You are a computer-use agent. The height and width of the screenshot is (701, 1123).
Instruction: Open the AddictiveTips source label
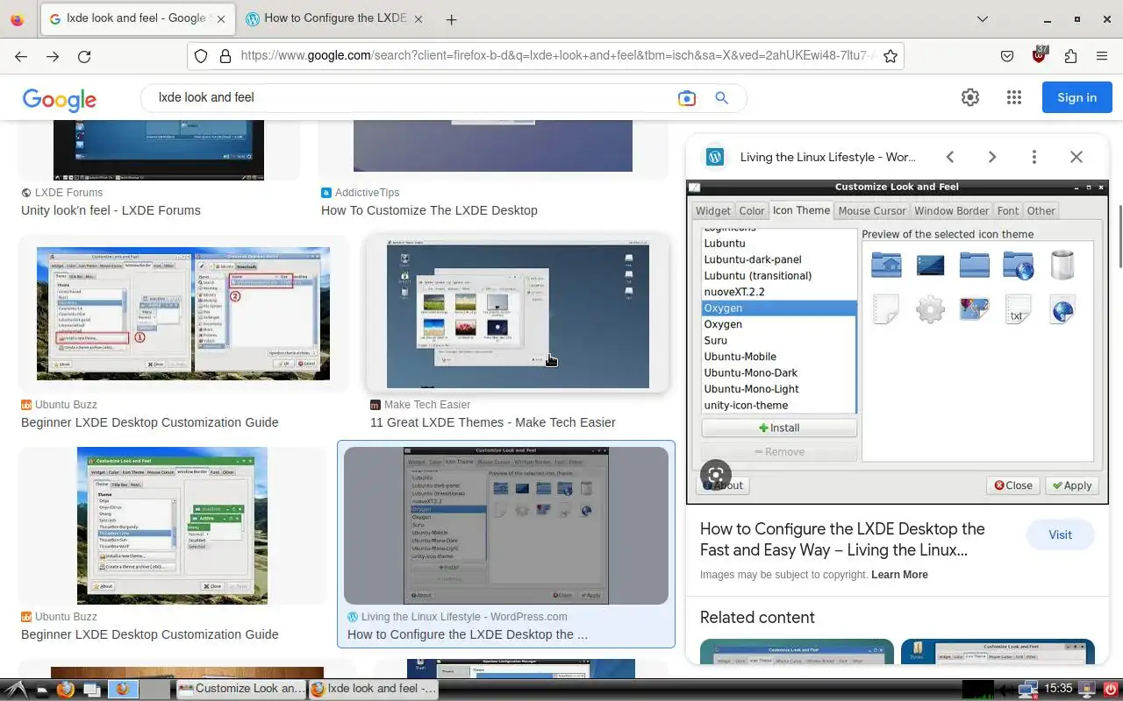point(367,193)
